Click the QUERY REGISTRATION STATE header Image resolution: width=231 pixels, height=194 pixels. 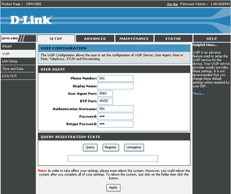tap(70, 137)
